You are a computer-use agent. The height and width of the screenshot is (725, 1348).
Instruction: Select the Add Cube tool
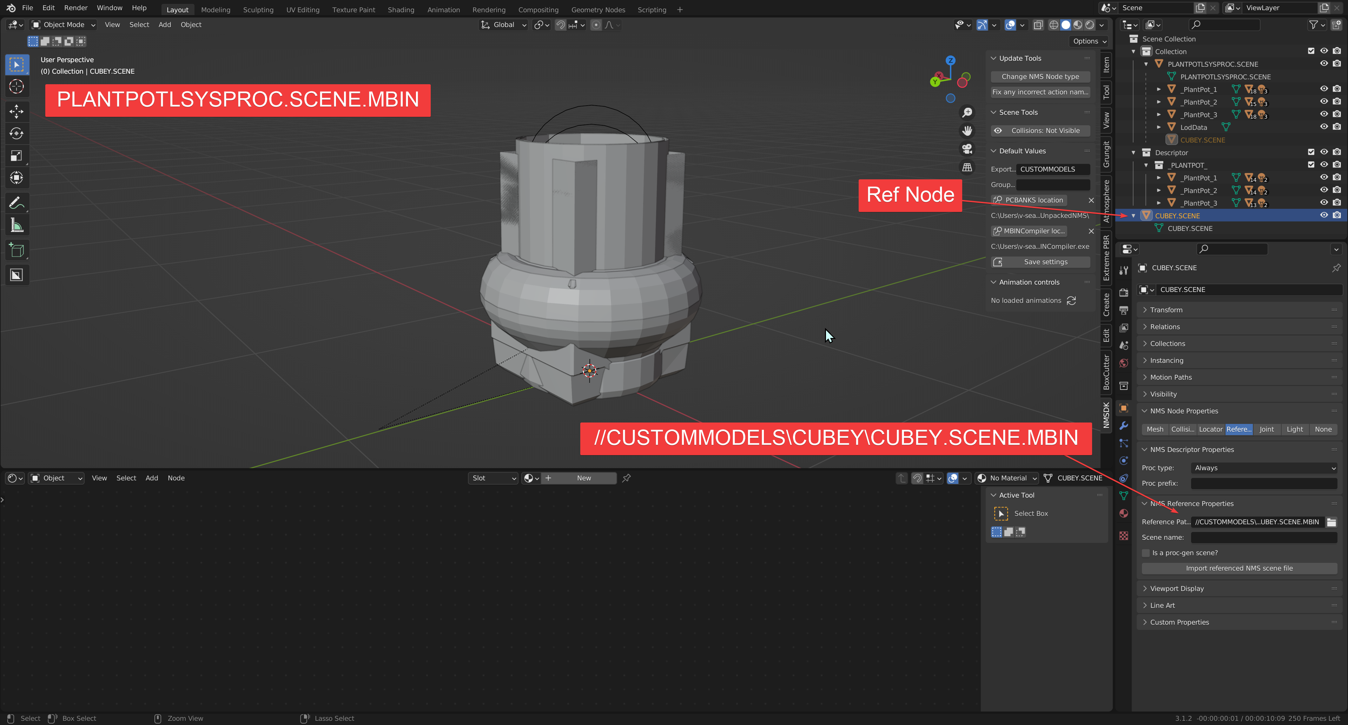(16, 250)
